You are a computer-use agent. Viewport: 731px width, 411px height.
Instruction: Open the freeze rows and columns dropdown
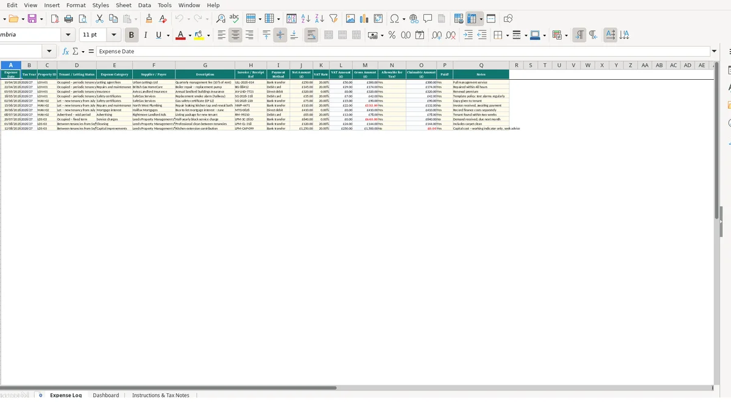[481, 19]
